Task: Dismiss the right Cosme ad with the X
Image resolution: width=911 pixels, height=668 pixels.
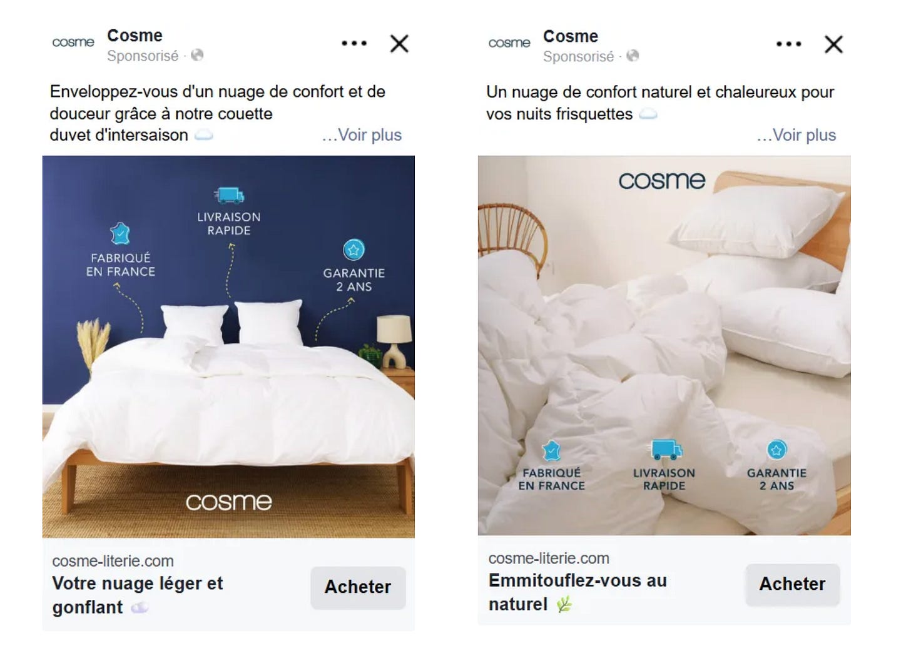Action: [833, 44]
